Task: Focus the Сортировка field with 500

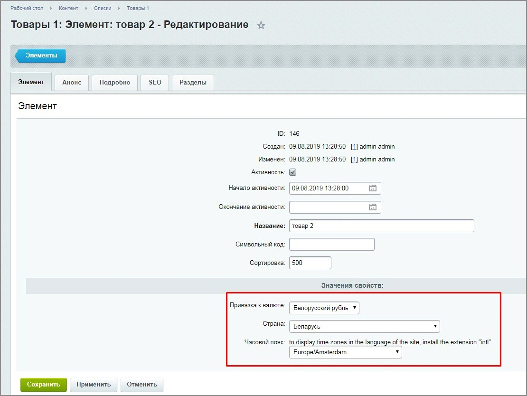Action: pos(310,263)
